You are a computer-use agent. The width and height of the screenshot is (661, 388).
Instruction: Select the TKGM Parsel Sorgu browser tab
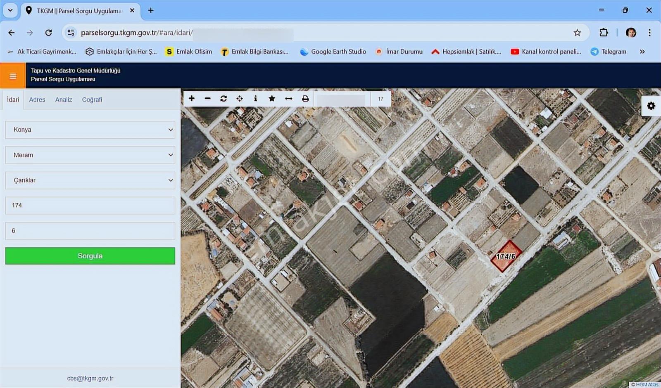click(80, 11)
